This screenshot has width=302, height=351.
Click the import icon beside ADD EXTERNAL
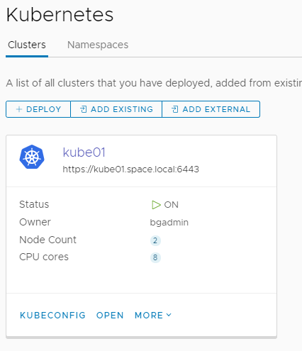175,109
